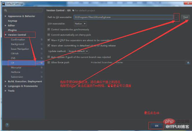
Task: Open CVS settings page
Action: coord(13,58)
